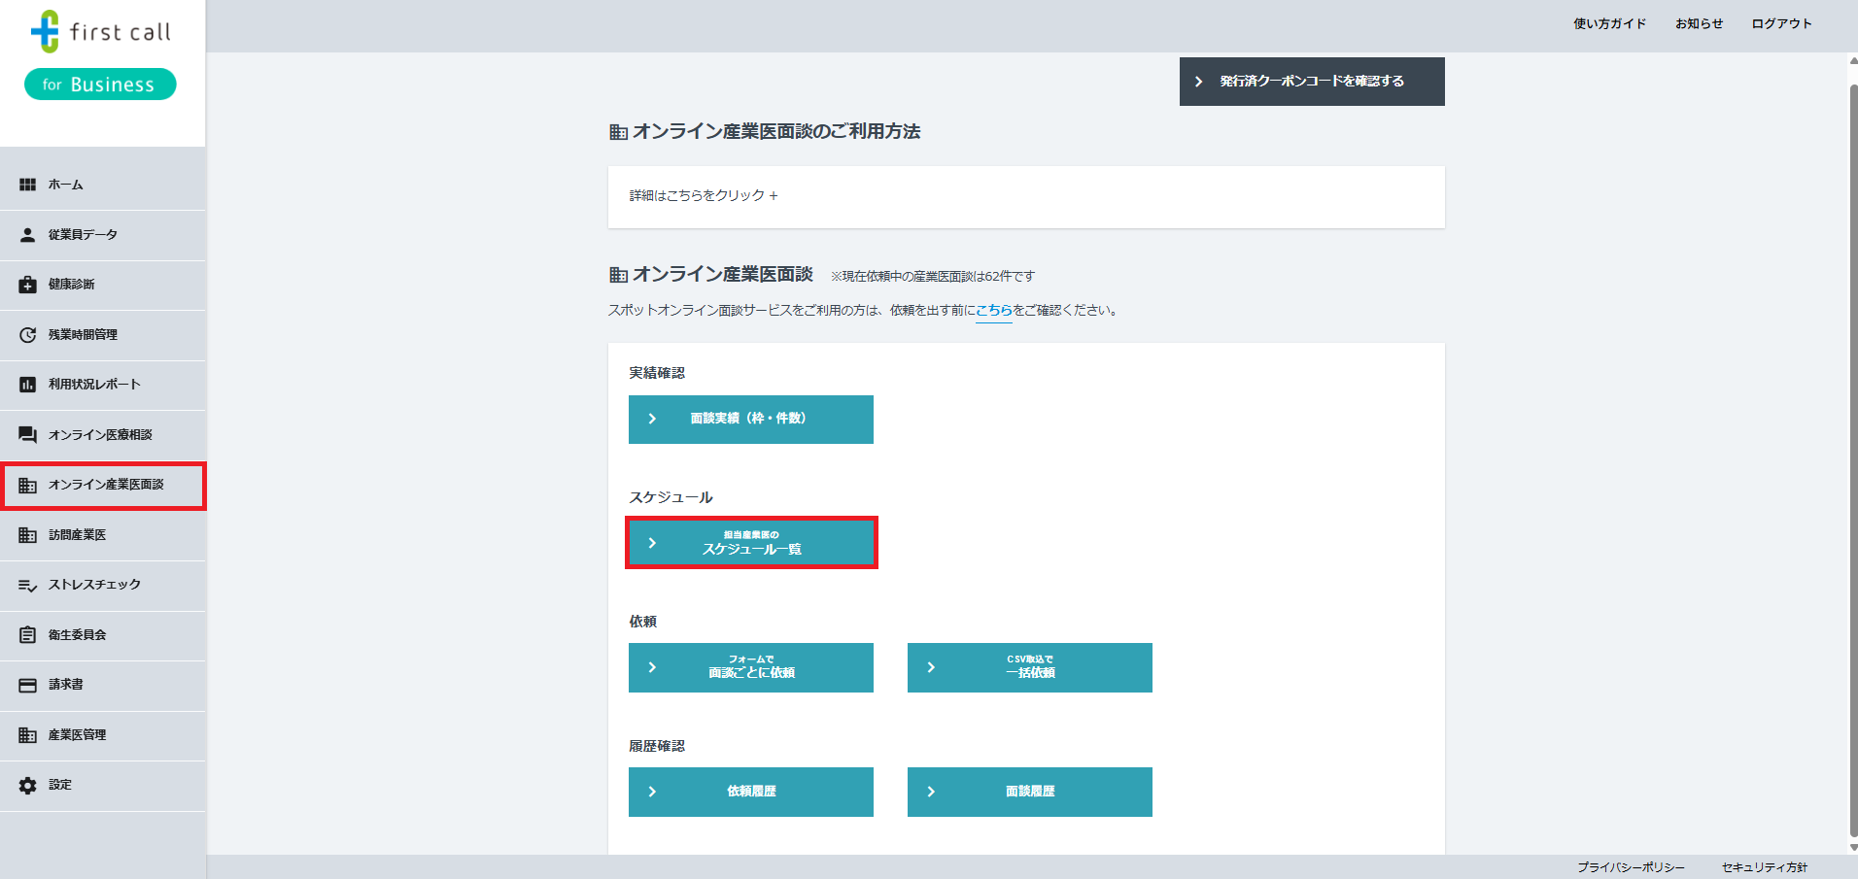Click the 訪問産業医 building icon

pyautogui.click(x=27, y=535)
